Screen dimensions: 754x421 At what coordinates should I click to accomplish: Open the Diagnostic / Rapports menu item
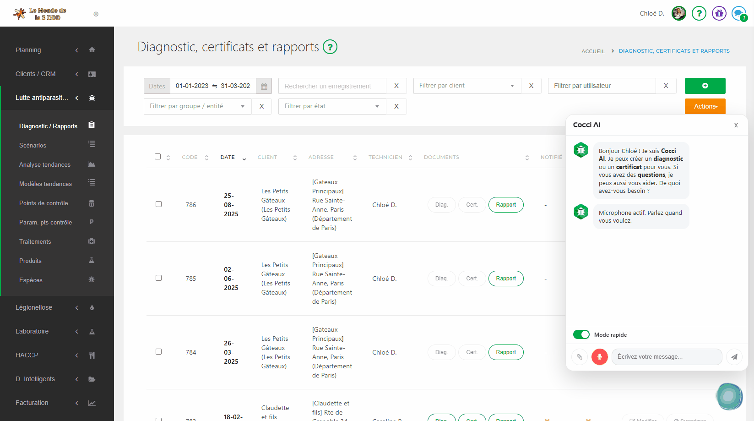(x=49, y=126)
